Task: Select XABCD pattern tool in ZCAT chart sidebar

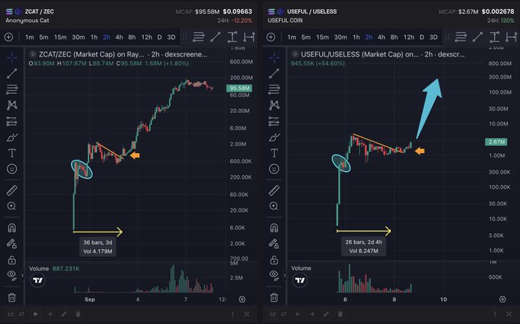Action: point(12,105)
